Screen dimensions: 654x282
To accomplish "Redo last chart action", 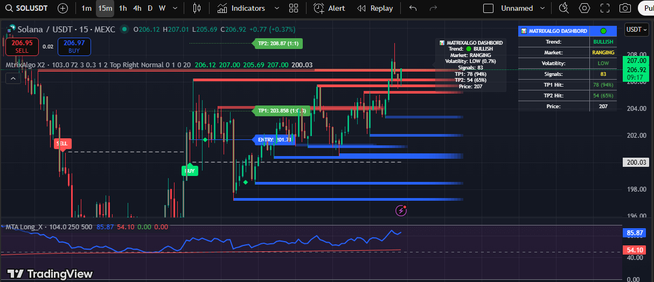I will pyautogui.click(x=433, y=8).
